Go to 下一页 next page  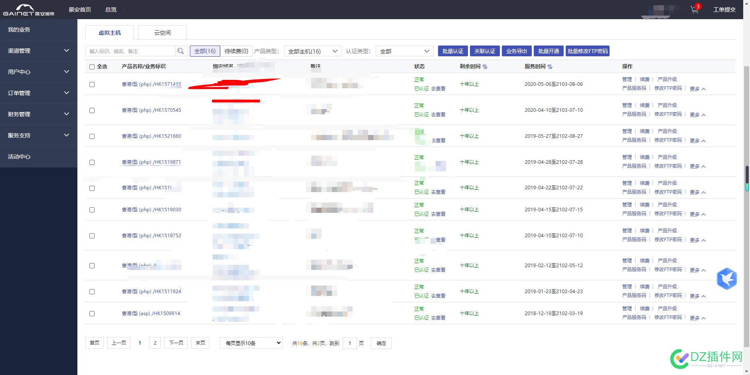tap(176, 343)
